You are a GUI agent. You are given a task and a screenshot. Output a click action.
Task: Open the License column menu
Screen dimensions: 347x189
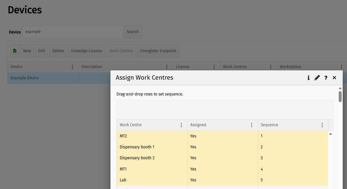[214, 67]
